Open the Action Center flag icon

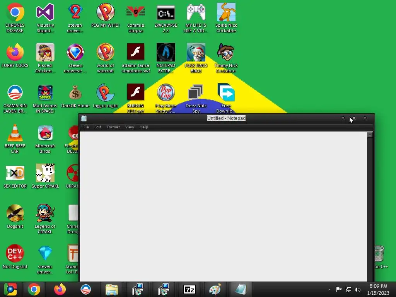[x=339, y=289]
